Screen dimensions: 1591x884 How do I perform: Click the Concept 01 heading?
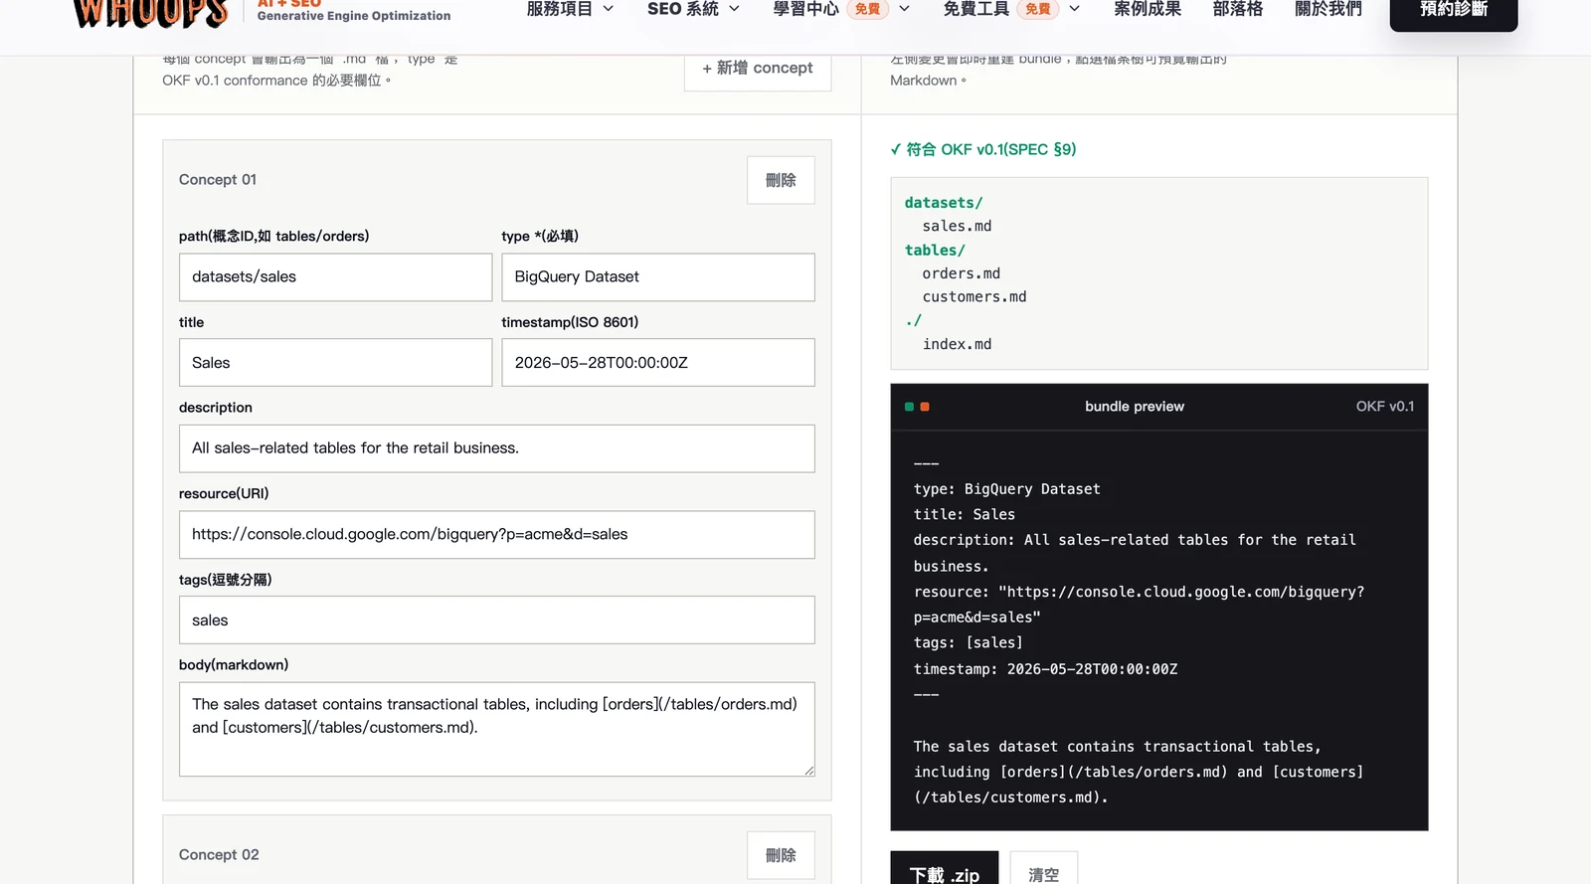[218, 180]
